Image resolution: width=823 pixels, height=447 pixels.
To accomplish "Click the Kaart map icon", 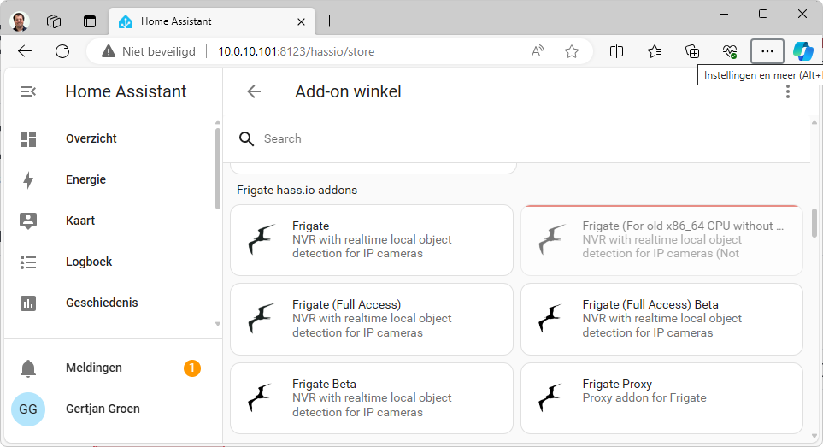I will click(x=28, y=221).
